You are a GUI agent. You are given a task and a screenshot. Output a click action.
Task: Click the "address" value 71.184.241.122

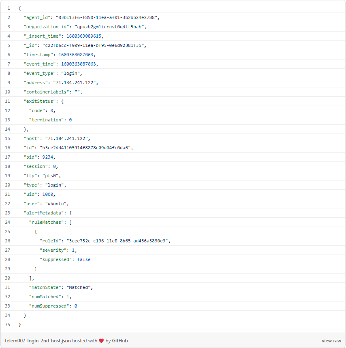point(75,83)
